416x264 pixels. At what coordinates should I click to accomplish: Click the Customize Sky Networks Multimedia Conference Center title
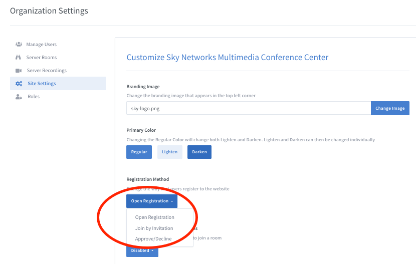point(228,57)
